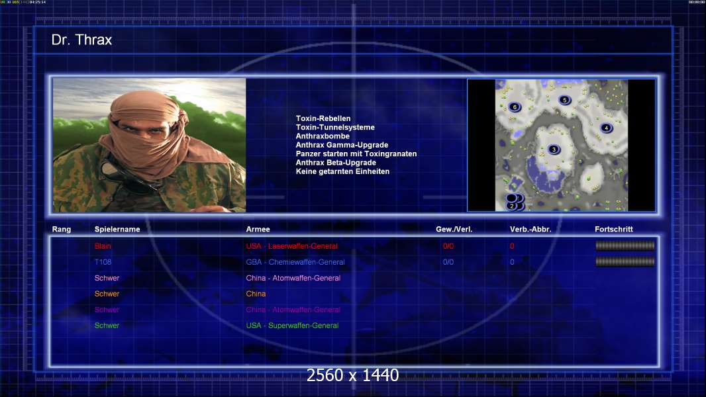Click Blain's disconnect count 0

coord(512,246)
